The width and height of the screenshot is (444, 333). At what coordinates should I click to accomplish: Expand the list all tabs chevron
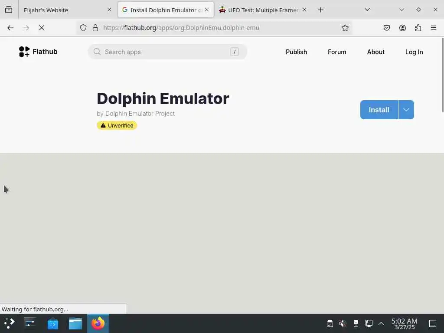pos(367,10)
